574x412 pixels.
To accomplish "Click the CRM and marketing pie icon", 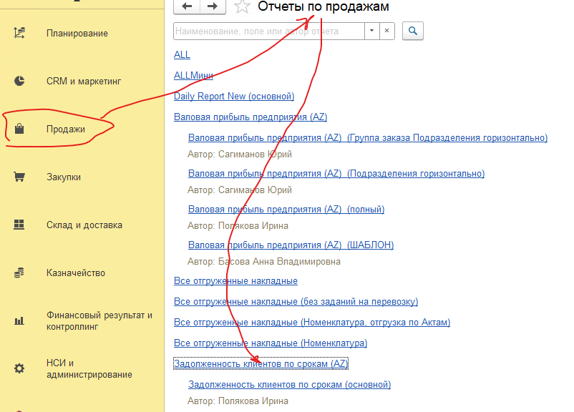I will (x=19, y=81).
